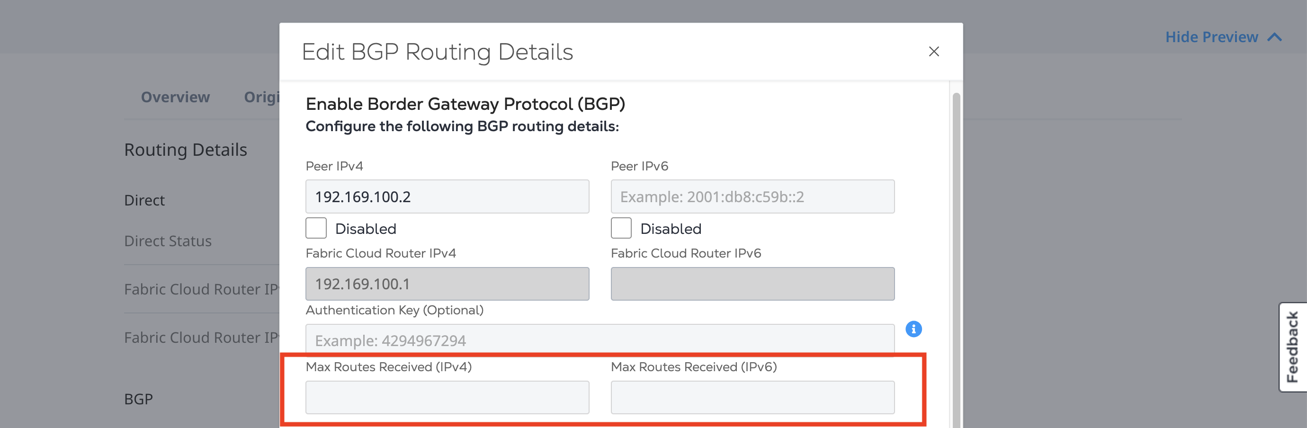Screen dimensions: 1307x428
Task: Click the Fabric Cloud Router IPv4 field
Action: click(x=447, y=284)
